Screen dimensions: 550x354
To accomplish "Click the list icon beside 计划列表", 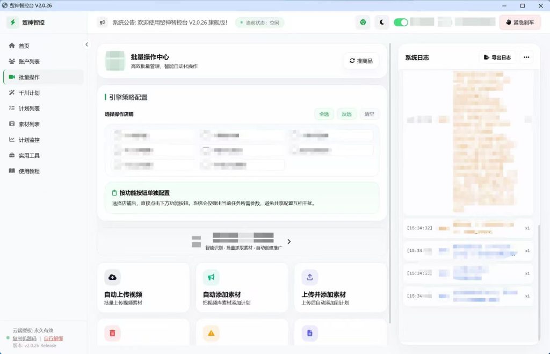I will tap(12, 108).
